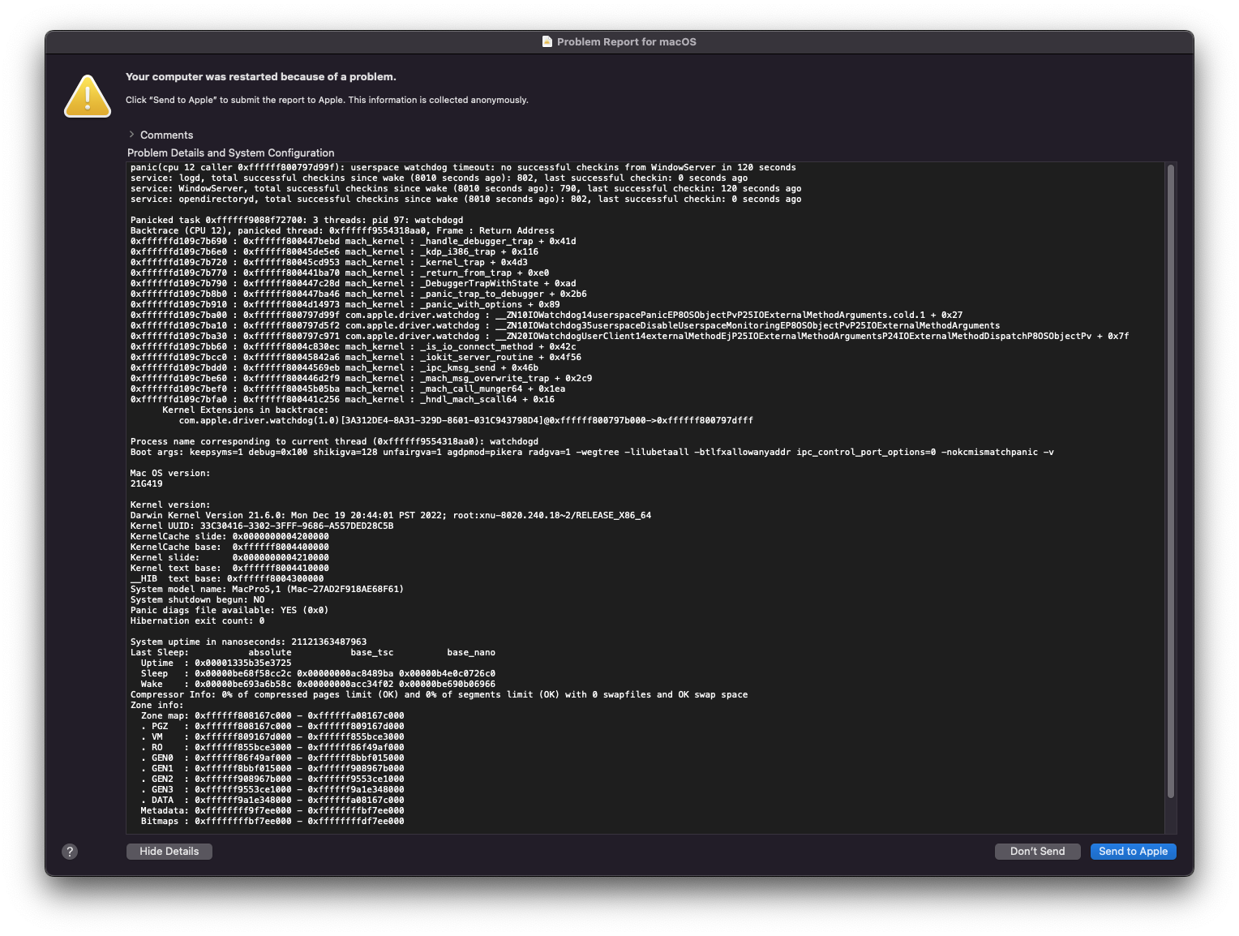Click the yellow warning triangle icon
This screenshot has width=1239, height=936.
[x=88, y=96]
